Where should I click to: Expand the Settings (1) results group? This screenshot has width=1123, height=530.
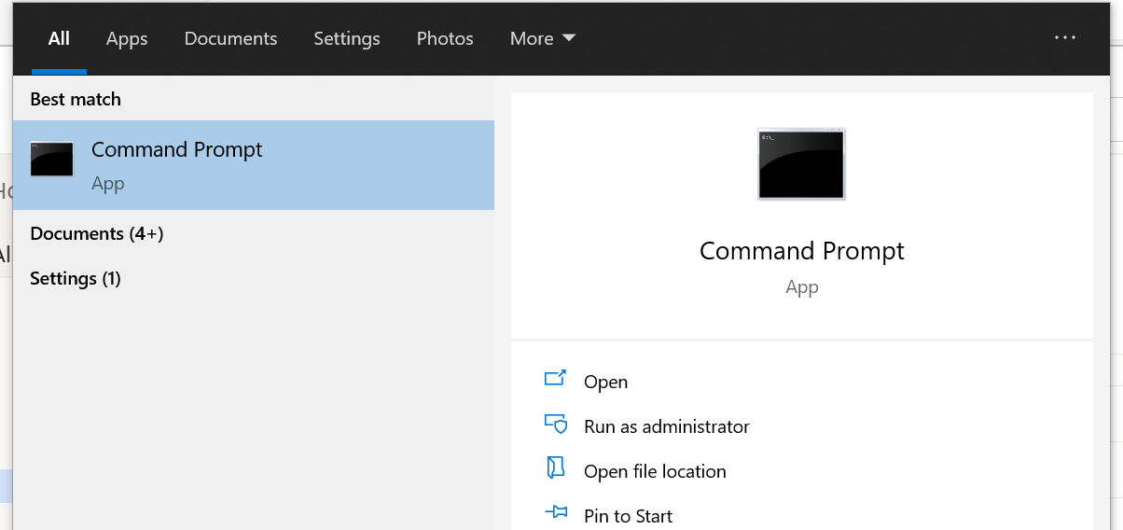(x=76, y=278)
